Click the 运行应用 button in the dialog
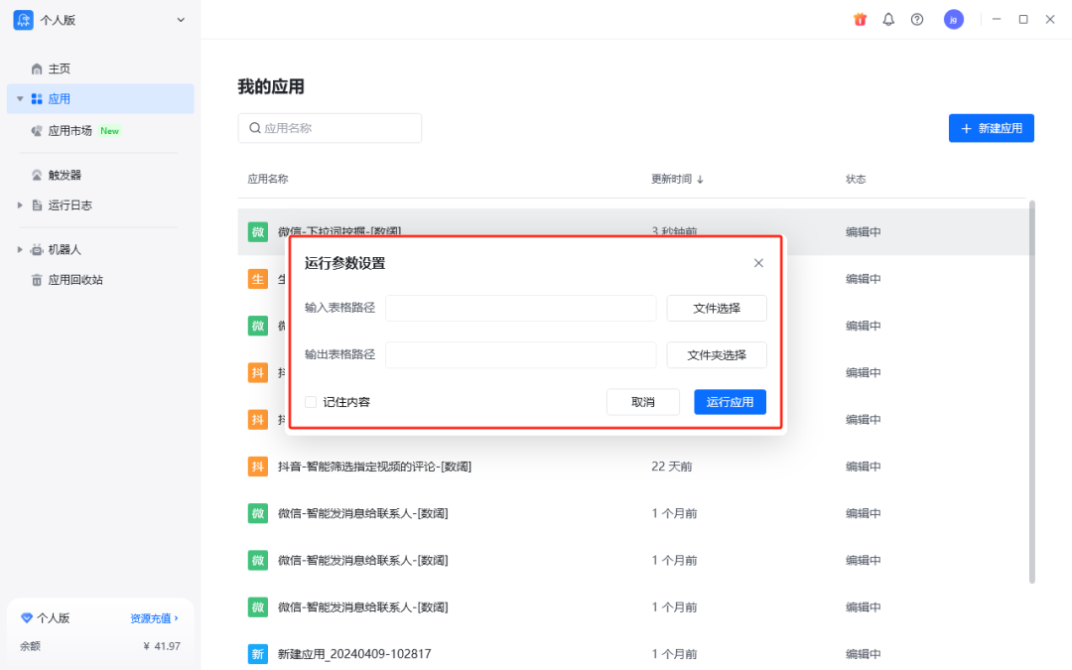1072x670 pixels. coord(730,402)
